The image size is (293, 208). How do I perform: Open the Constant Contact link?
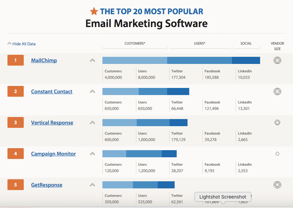tap(52, 92)
